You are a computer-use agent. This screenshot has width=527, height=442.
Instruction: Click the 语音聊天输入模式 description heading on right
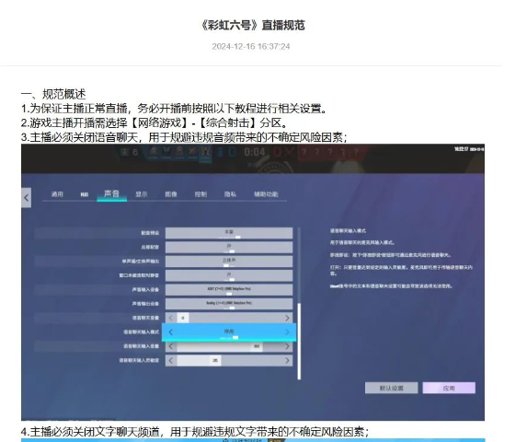click(x=348, y=231)
